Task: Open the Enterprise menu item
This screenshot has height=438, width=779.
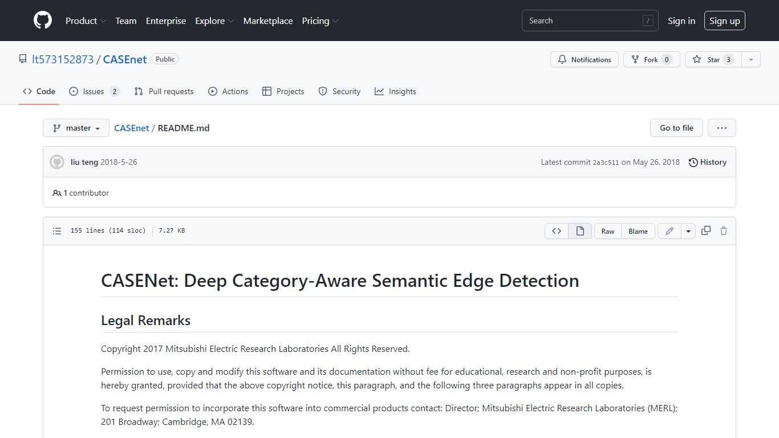Action: (x=166, y=21)
